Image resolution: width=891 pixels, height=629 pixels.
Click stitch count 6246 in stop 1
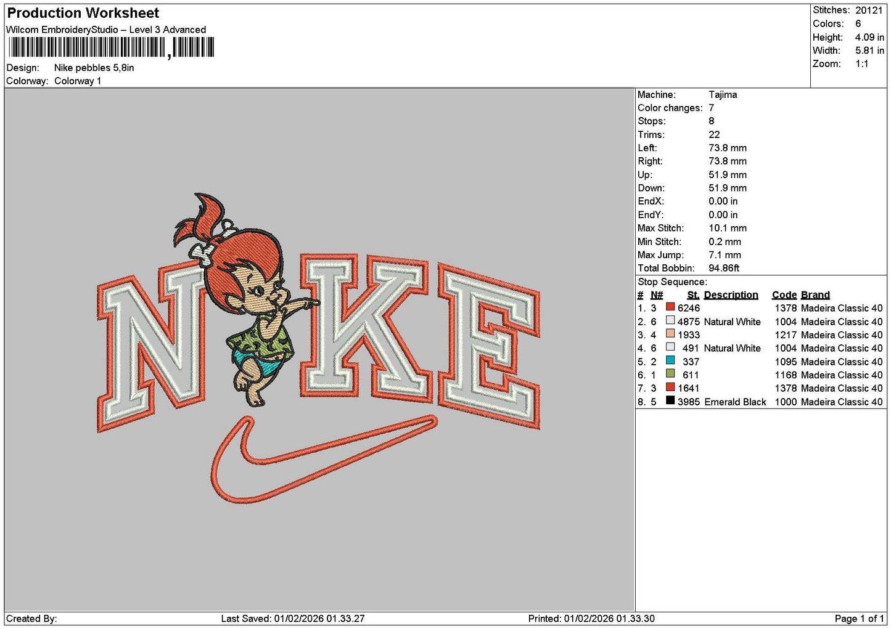689,308
